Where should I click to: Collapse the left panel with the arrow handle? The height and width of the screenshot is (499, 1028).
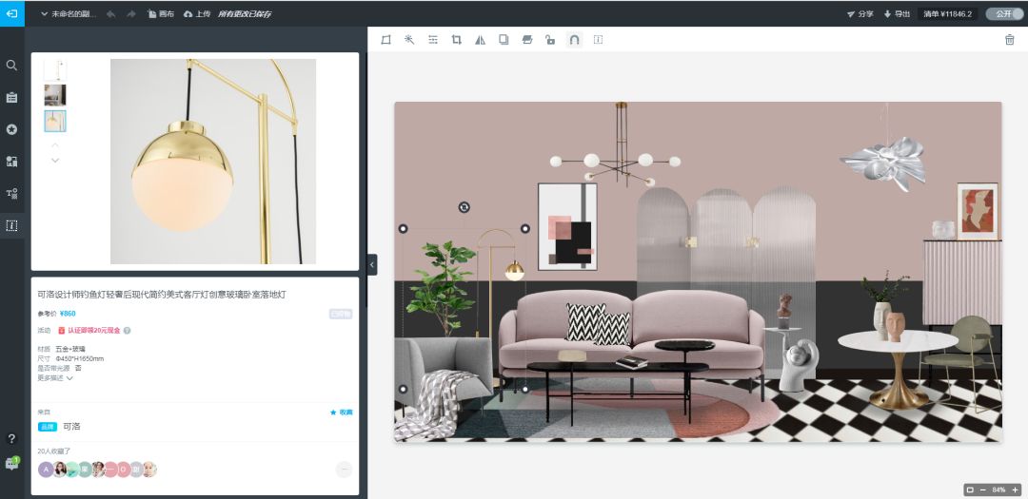(372, 264)
